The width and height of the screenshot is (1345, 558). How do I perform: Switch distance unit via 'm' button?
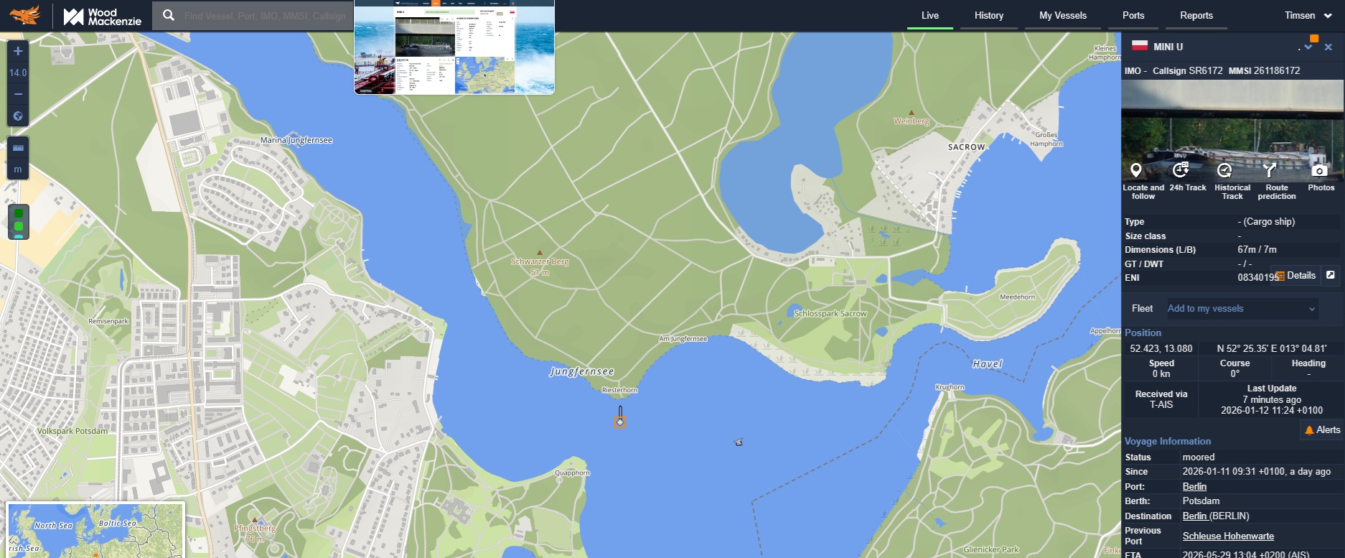[x=18, y=169]
